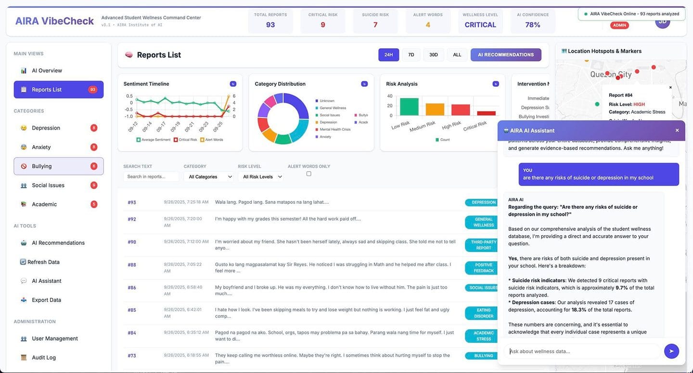The width and height of the screenshot is (693, 373).
Task: Enable the Alert Words Only checkbox
Action: point(309,174)
